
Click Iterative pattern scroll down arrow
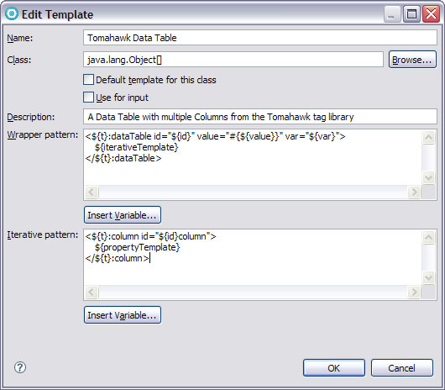coord(428,278)
